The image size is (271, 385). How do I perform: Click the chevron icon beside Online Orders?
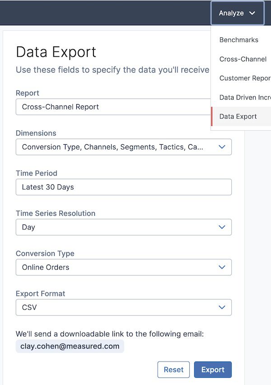pyautogui.click(x=222, y=267)
